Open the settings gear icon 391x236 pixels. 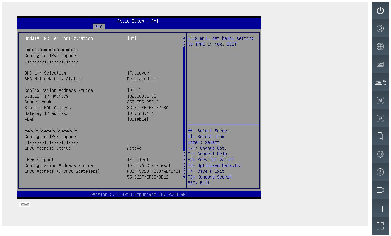(380, 154)
